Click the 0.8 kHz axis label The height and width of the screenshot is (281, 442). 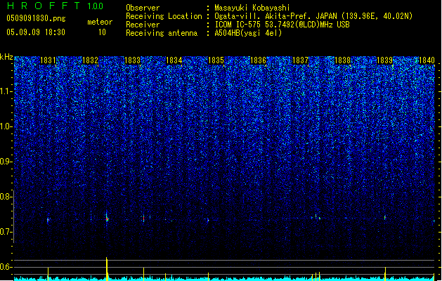6,197
